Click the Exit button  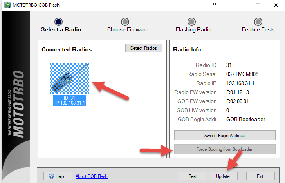(260, 176)
